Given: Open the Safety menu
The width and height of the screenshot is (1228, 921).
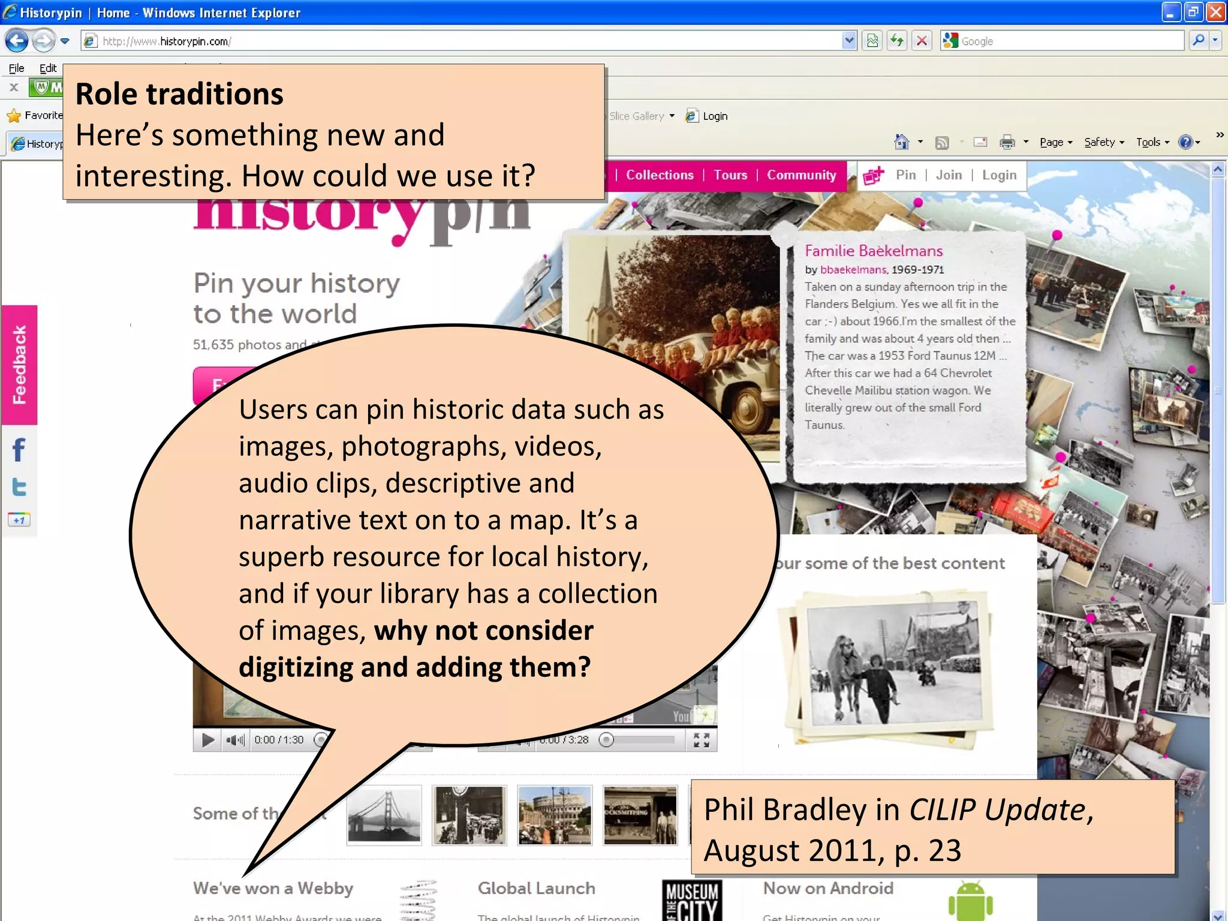Looking at the screenshot, I should click(1104, 142).
